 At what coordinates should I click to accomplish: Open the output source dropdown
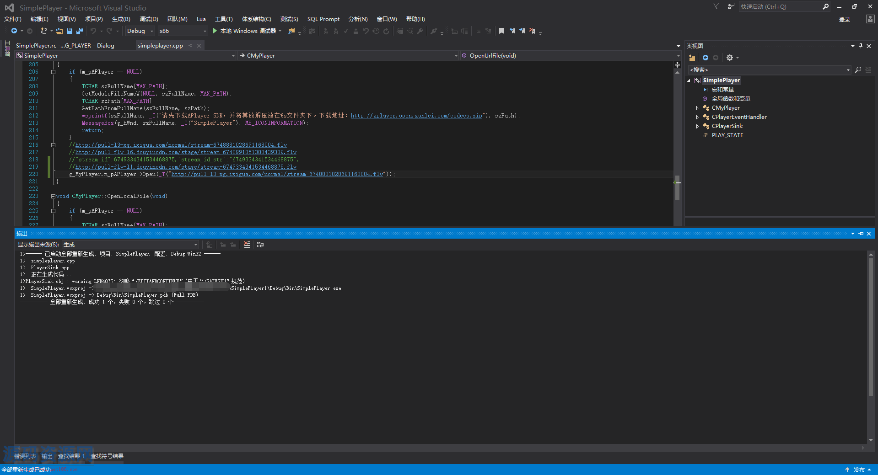tap(130, 245)
